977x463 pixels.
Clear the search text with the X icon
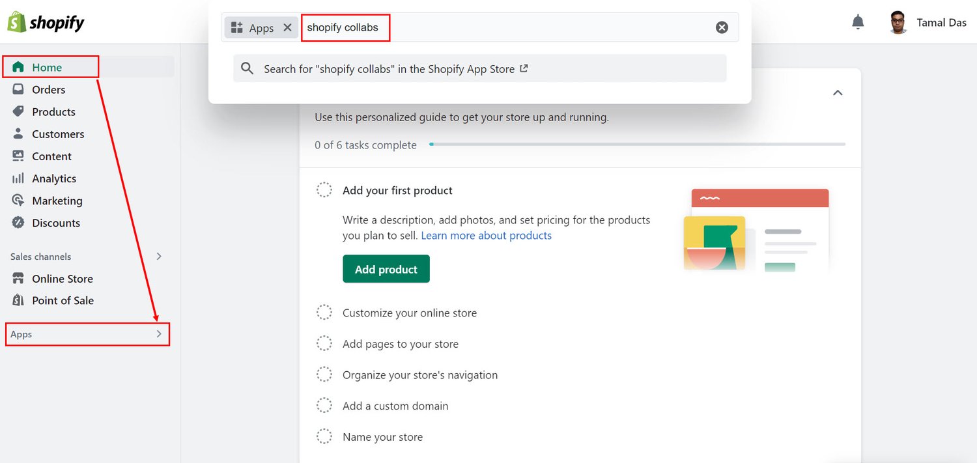(x=722, y=27)
